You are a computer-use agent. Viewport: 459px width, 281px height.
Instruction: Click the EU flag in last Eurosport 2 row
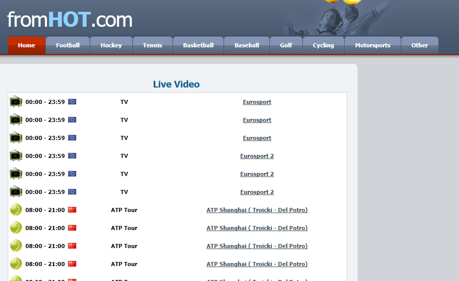coord(72,191)
